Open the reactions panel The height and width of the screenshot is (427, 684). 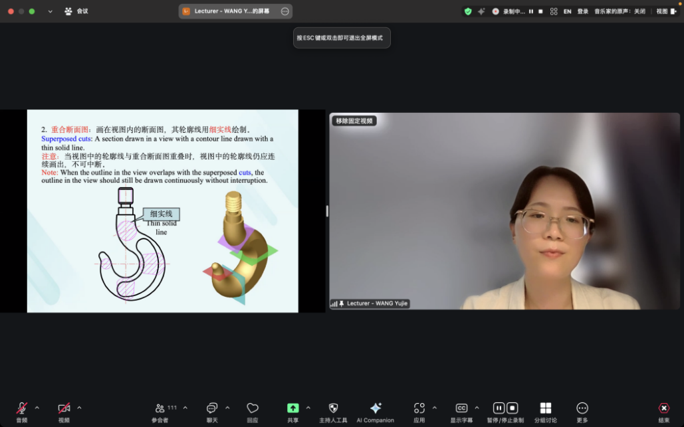251,408
